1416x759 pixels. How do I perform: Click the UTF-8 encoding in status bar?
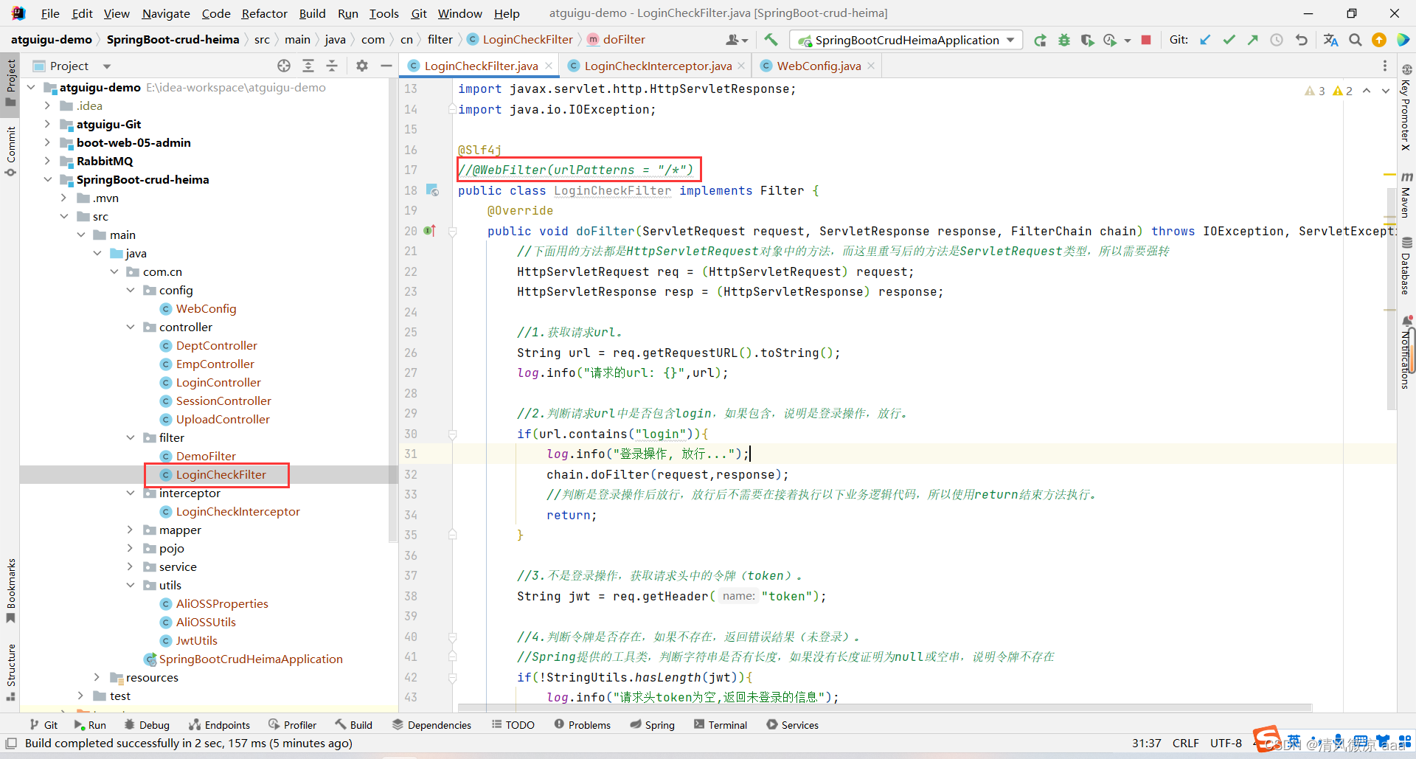(x=1226, y=743)
